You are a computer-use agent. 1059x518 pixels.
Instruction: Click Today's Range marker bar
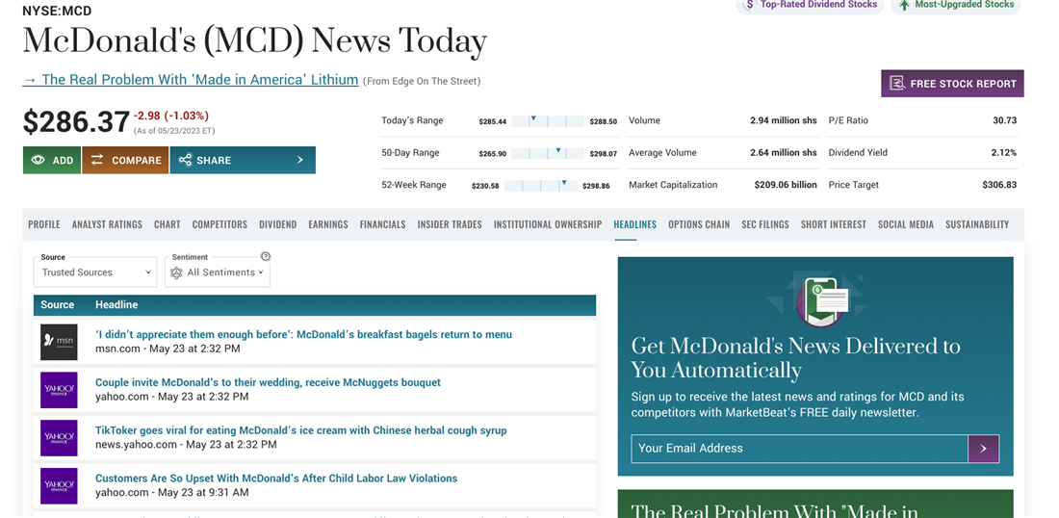548,121
